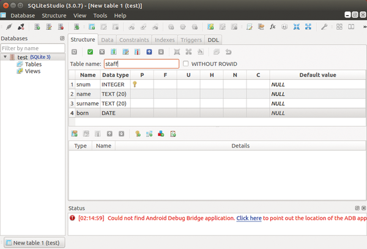The width and height of the screenshot is (367, 249).
Task: Click the Create table icon in main toolbar
Action: pyautogui.click(x=92, y=27)
